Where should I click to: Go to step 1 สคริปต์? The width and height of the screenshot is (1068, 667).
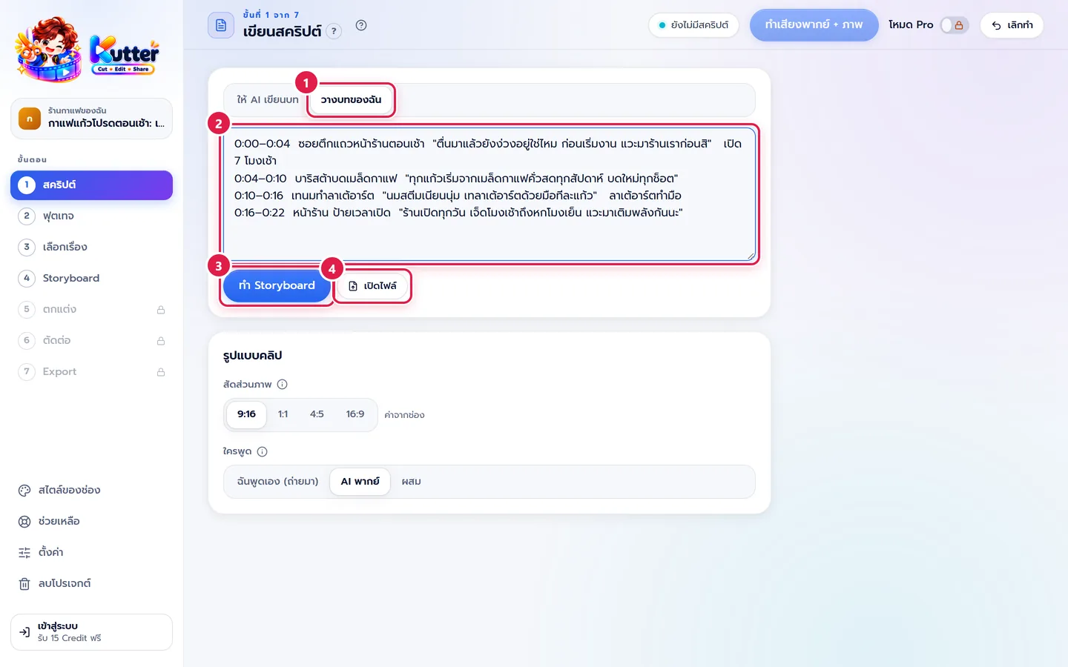(x=91, y=185)
